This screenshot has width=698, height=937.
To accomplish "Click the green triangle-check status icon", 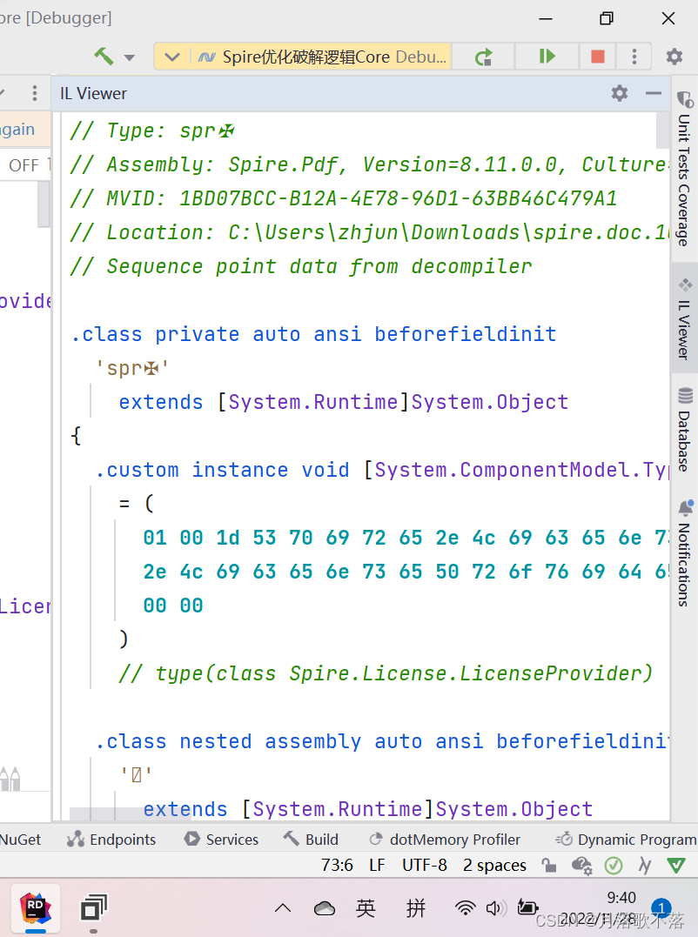I will point(676,866).
